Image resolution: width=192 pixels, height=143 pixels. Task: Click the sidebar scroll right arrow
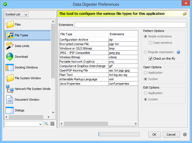(49, 117)
